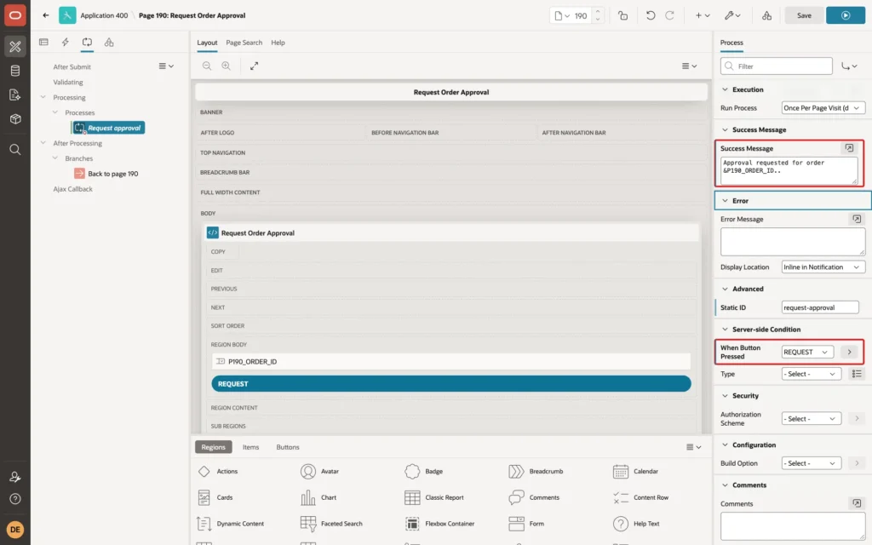The width and height of the screenshot is (872, 545).
Task: Select the Request approval process node
Action: point(108,128)
